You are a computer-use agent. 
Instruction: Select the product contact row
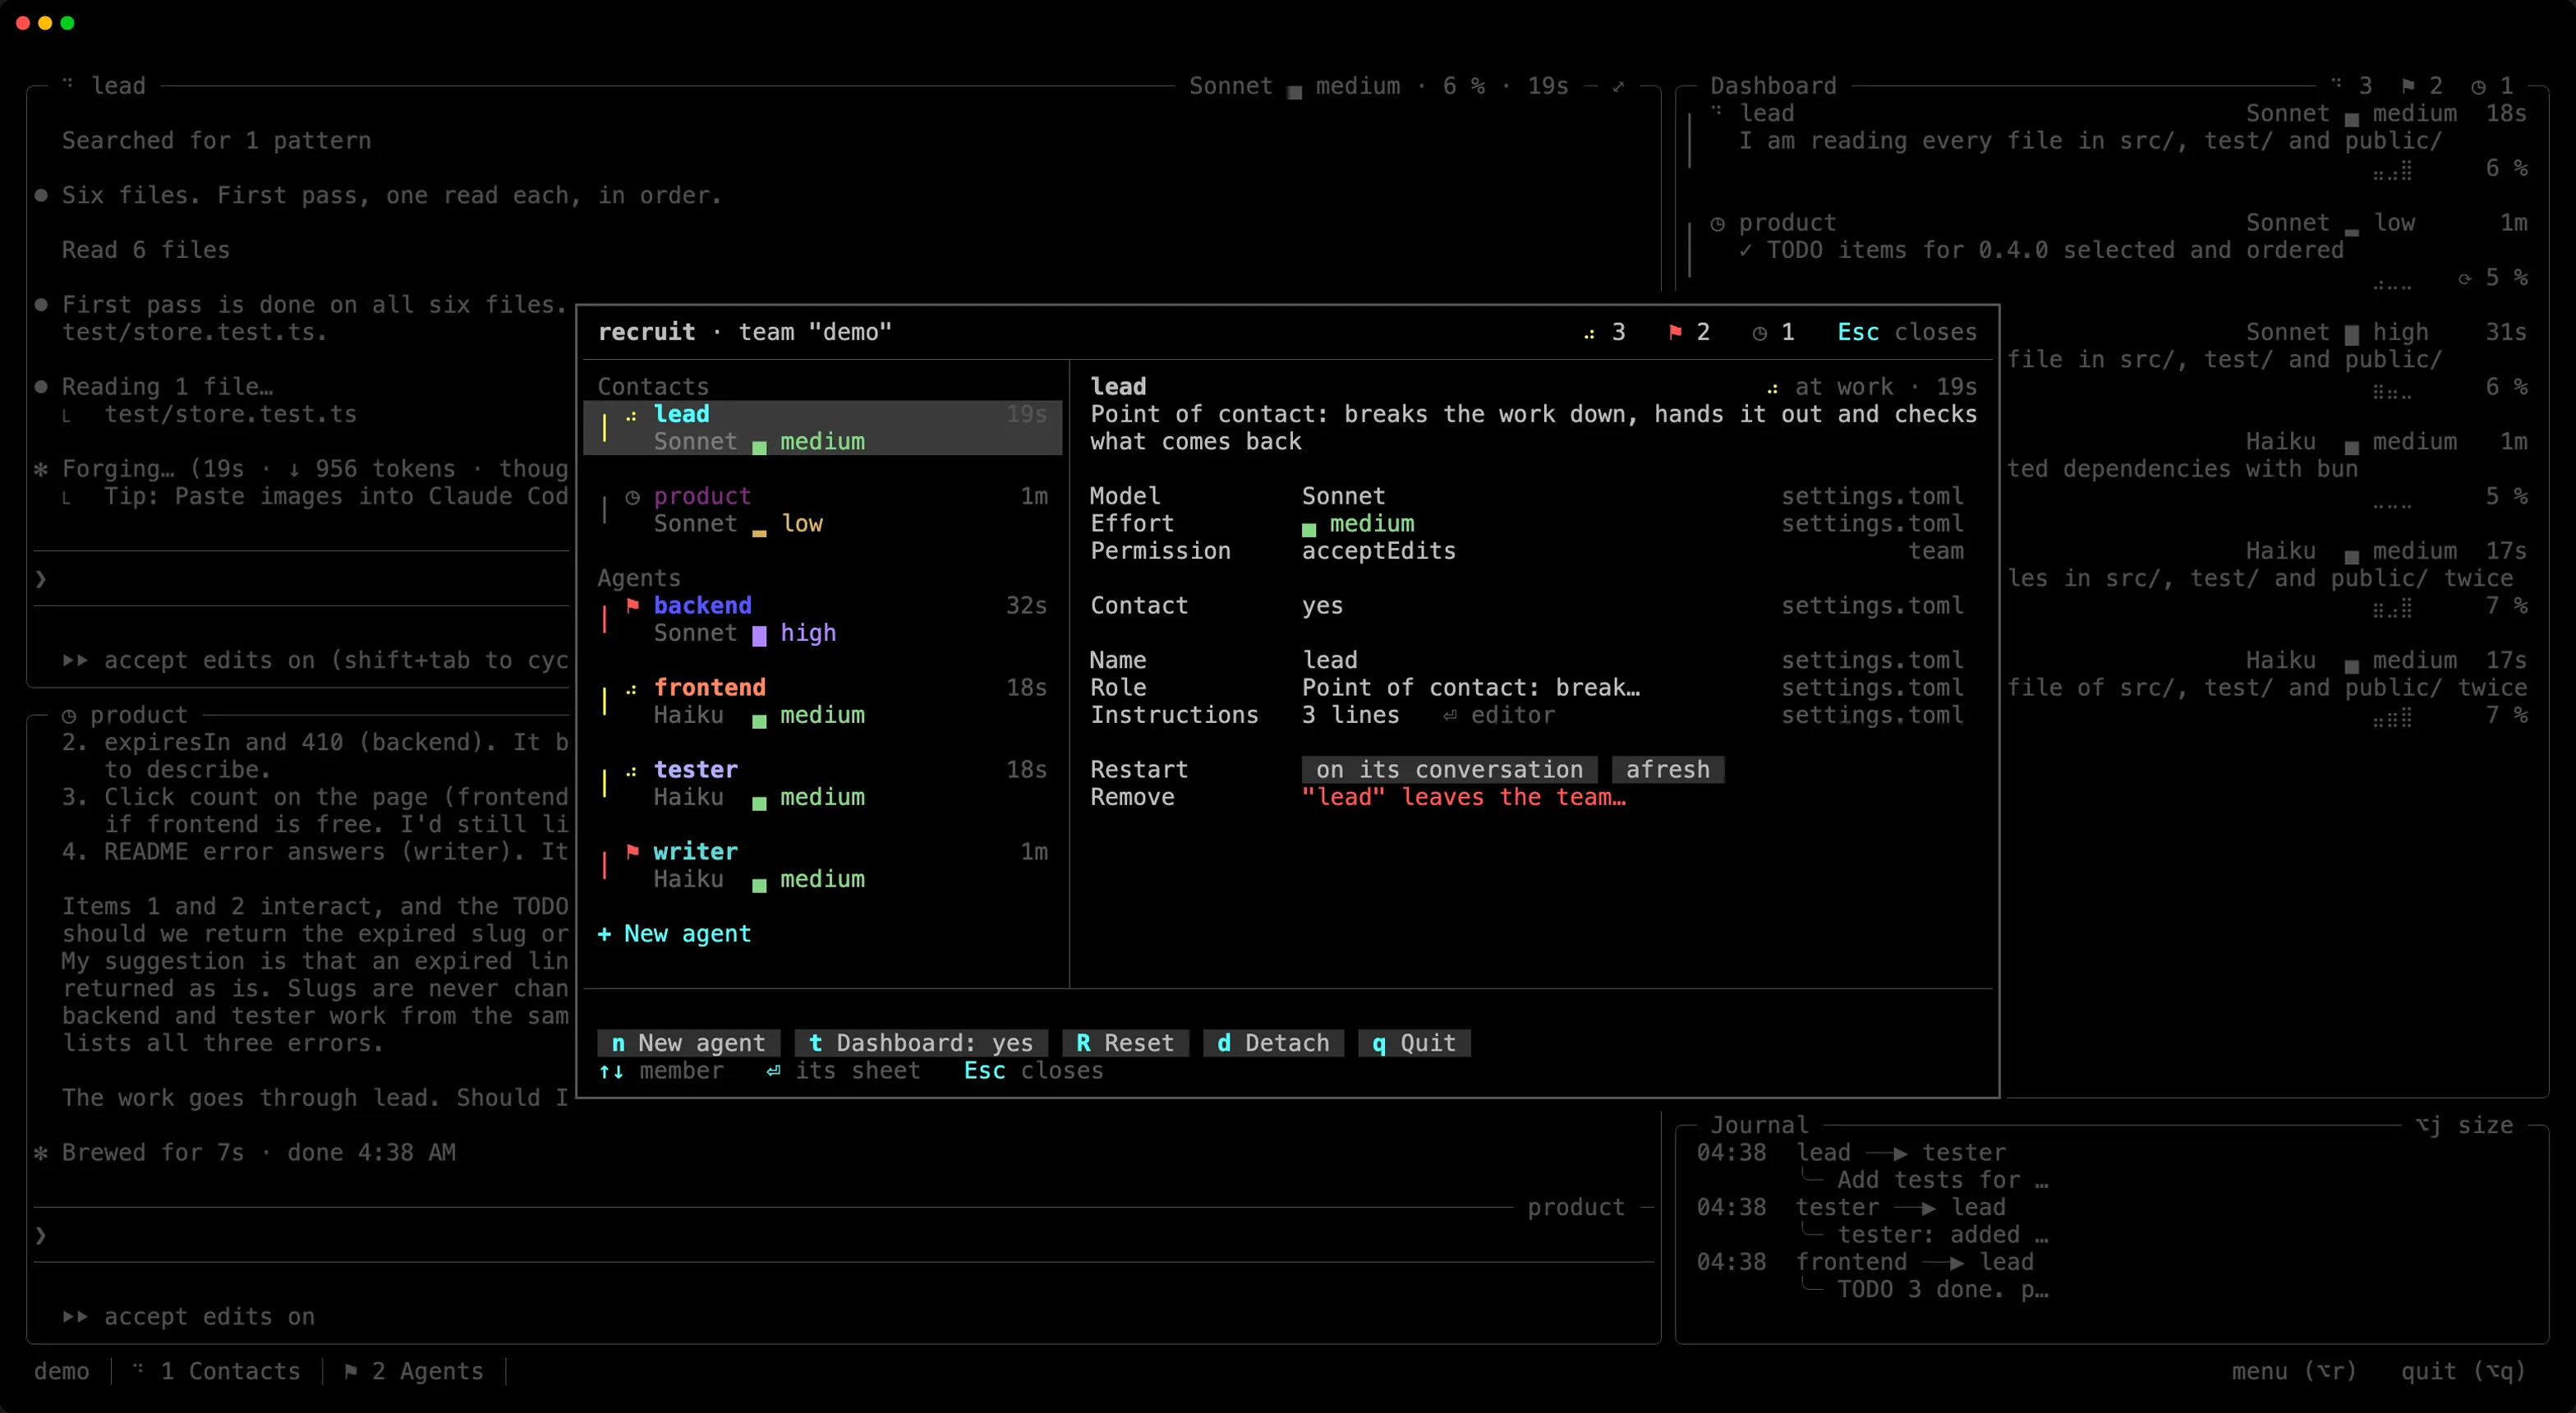click(x=822, y=509)
